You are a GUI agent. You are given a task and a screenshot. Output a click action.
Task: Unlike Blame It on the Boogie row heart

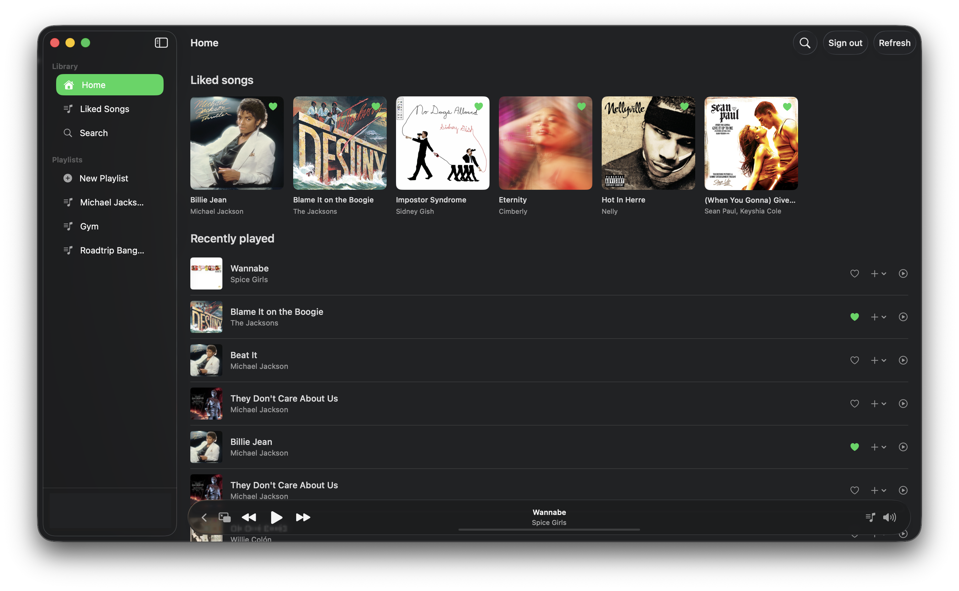click(x=854, y=317)
